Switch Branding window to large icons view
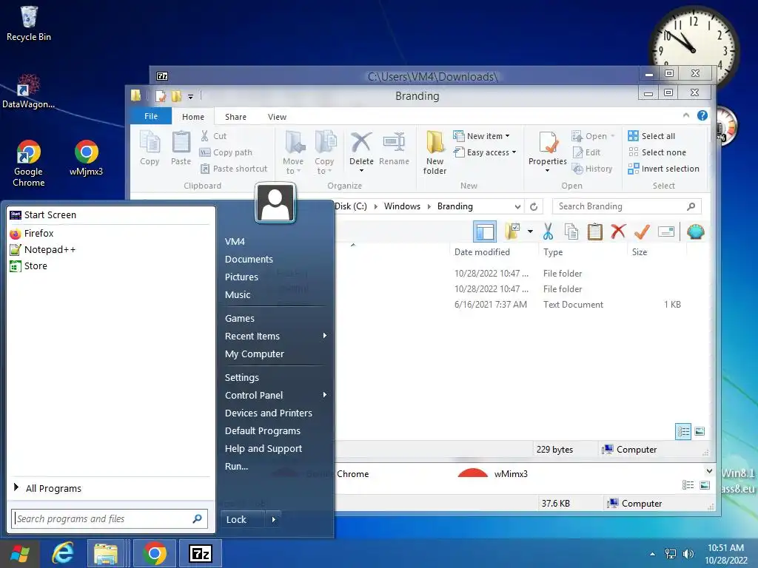The height and width of the screenshot is (568, 758). [700, 431]
